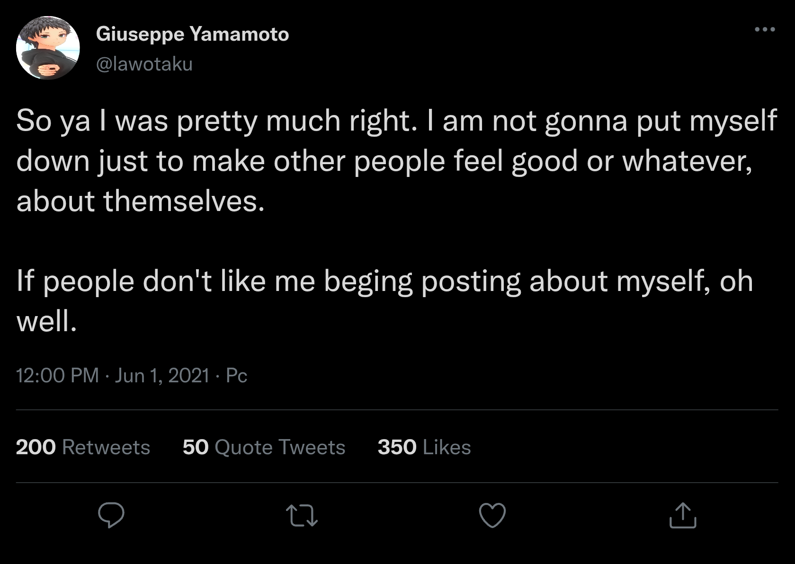Click the Pc source label
Viewport: 795px width, 564px height.
[x=236, y=375]
